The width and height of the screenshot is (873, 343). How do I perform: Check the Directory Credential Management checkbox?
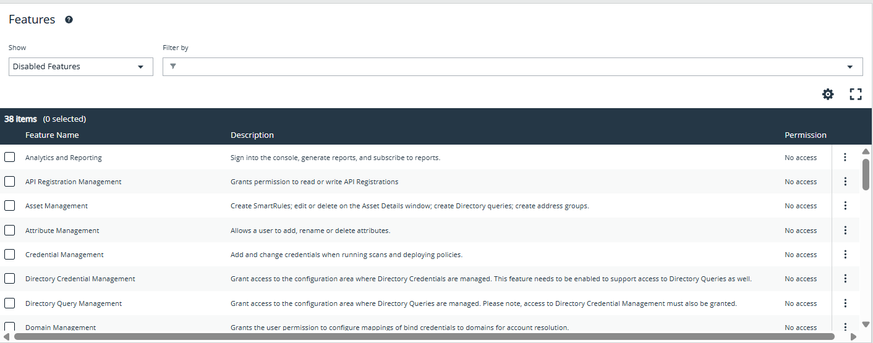click(x=10, y=278)
